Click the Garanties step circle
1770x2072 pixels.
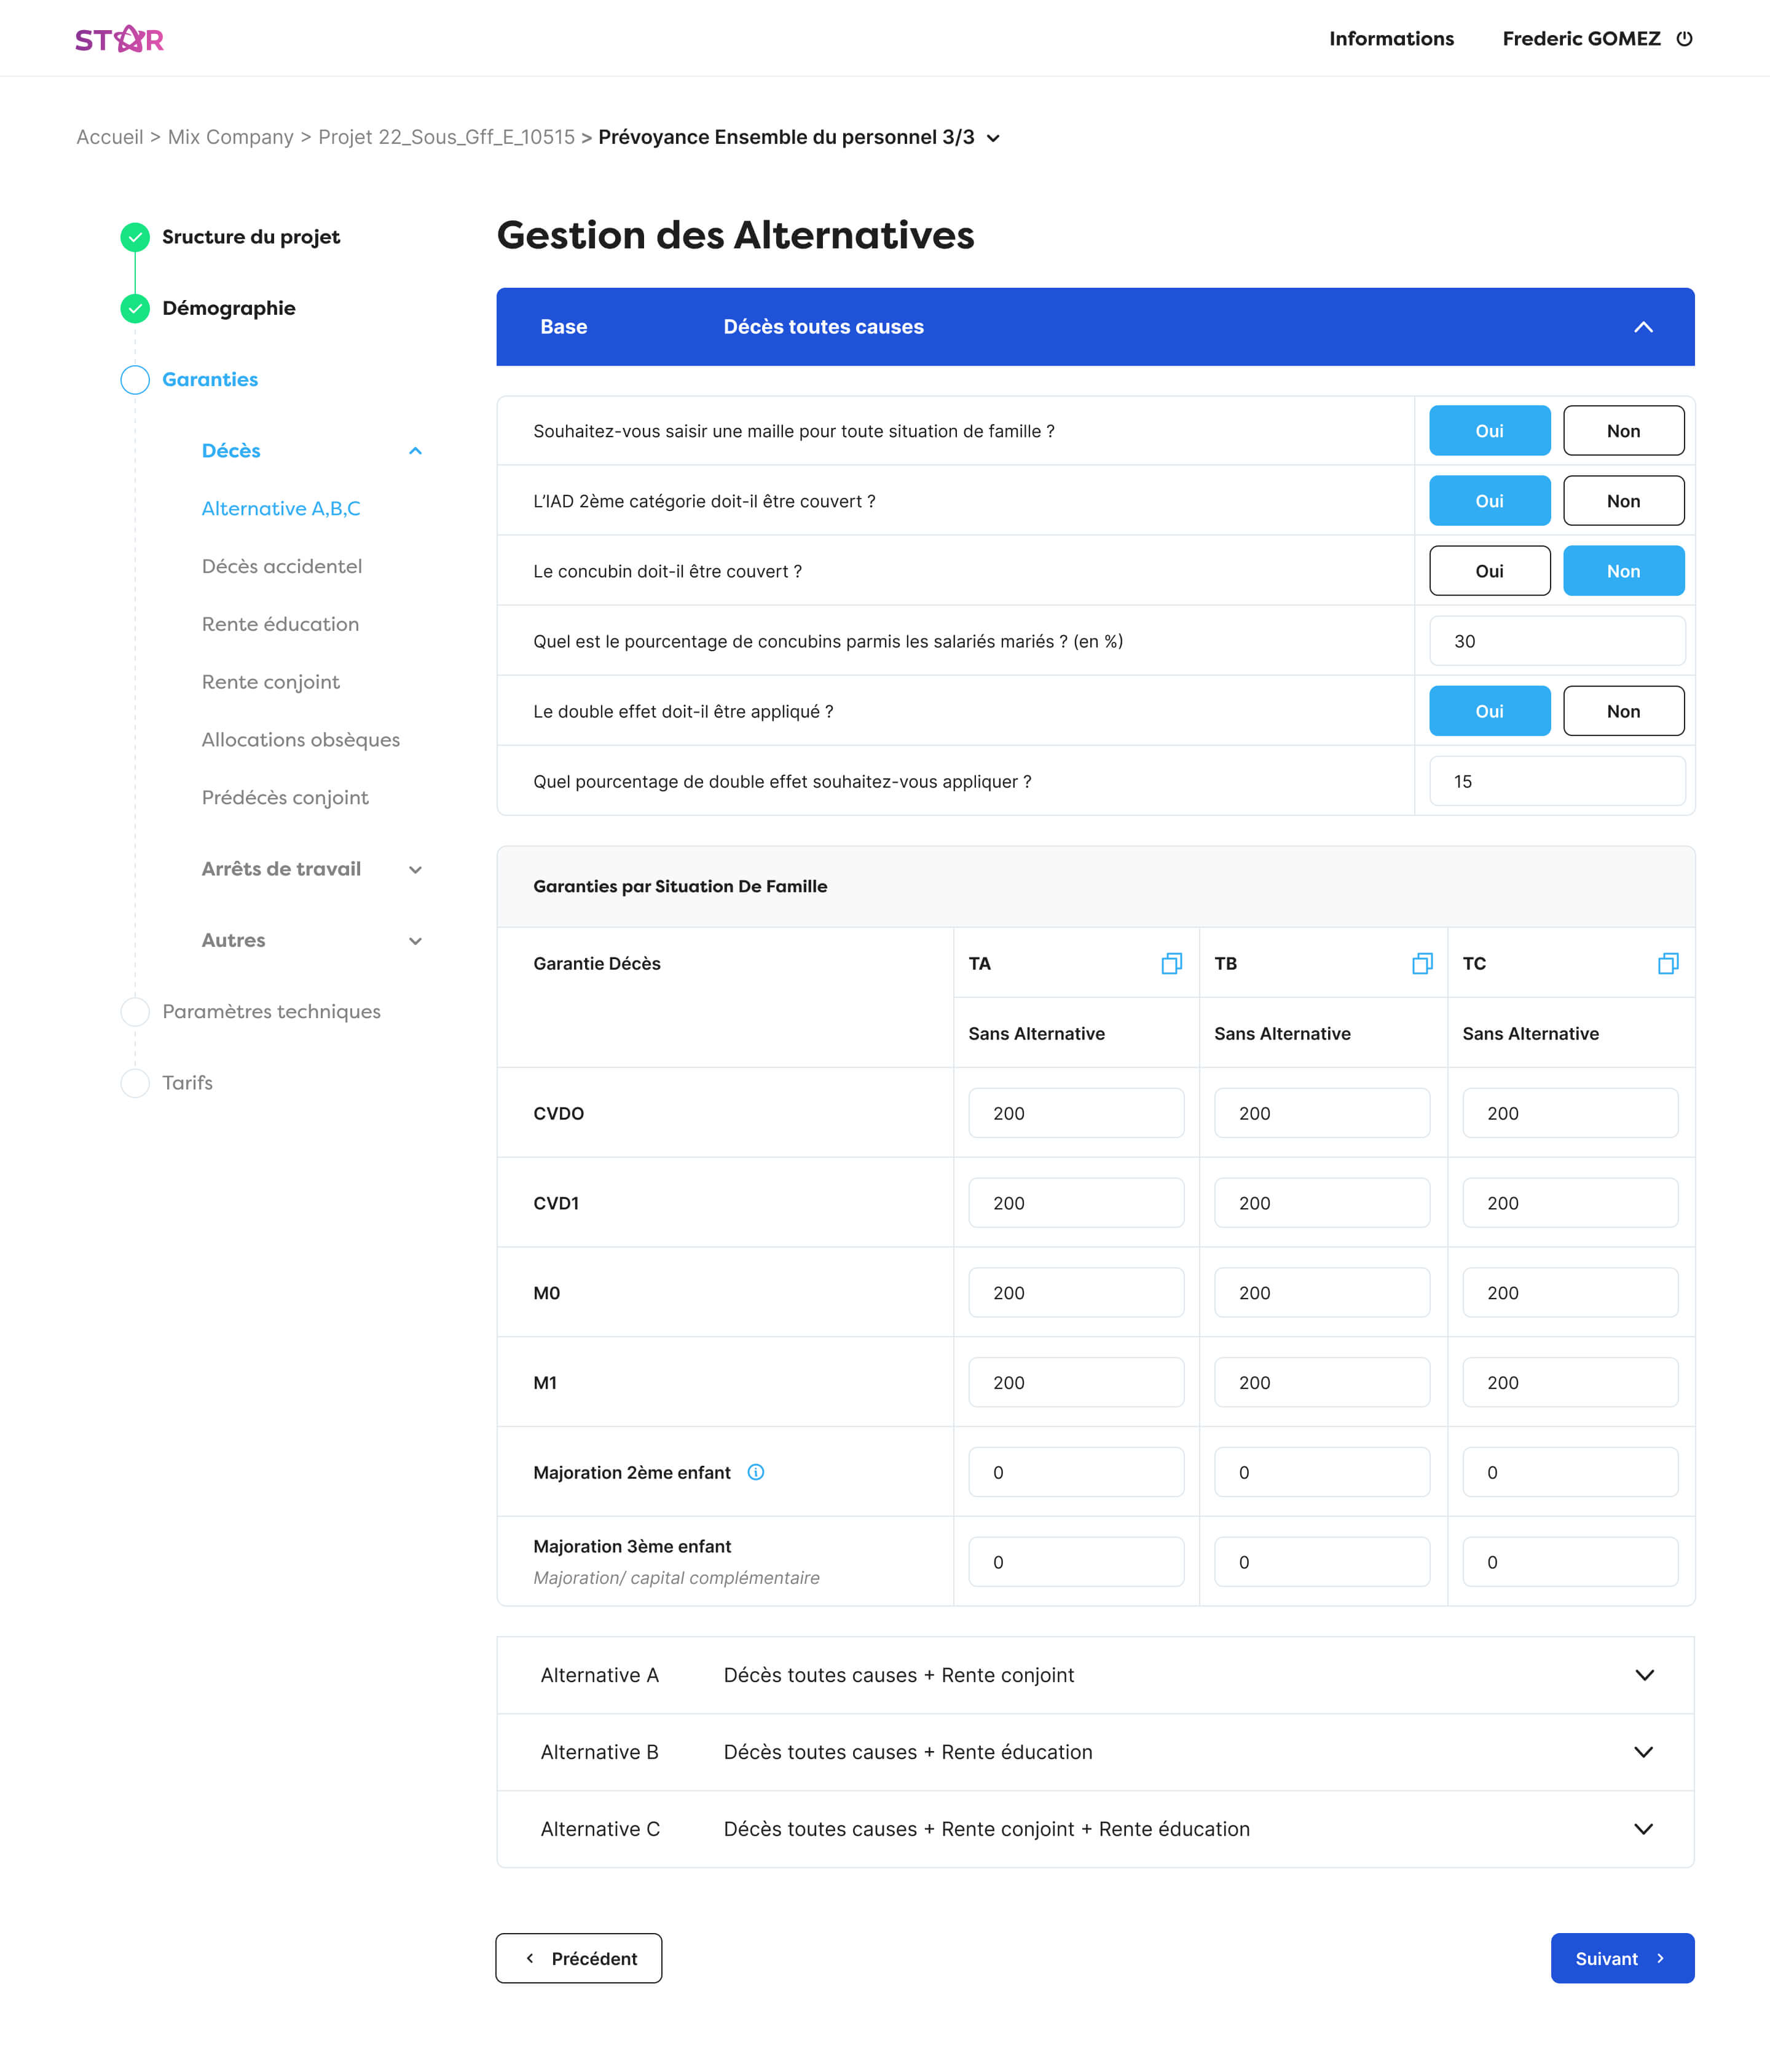pyautogui.click(x=135, y=380)
